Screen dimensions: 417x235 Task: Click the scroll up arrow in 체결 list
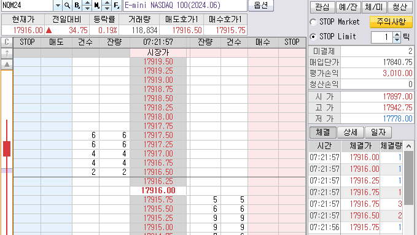tap(408, 146)
